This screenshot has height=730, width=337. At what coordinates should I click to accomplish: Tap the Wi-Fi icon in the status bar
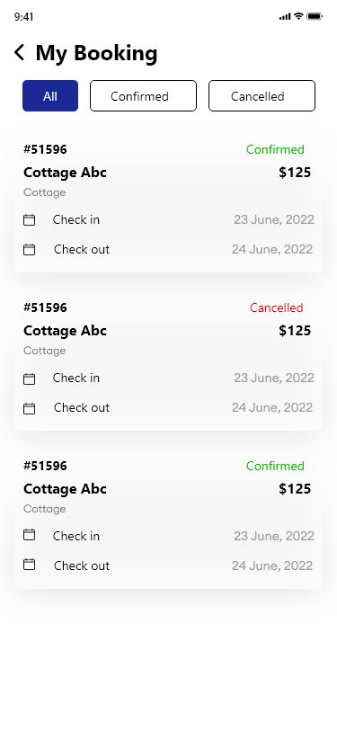click(x=298, y=16)
